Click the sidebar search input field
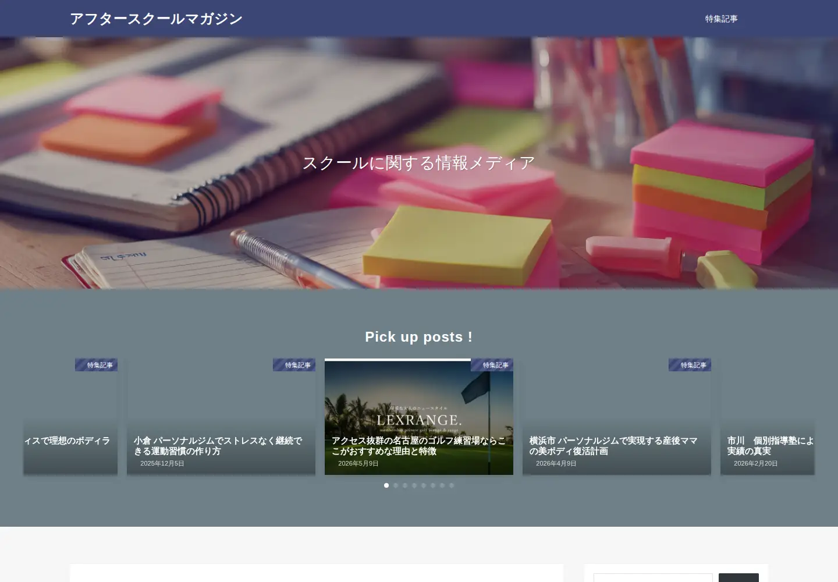 (x=653, y=578)
